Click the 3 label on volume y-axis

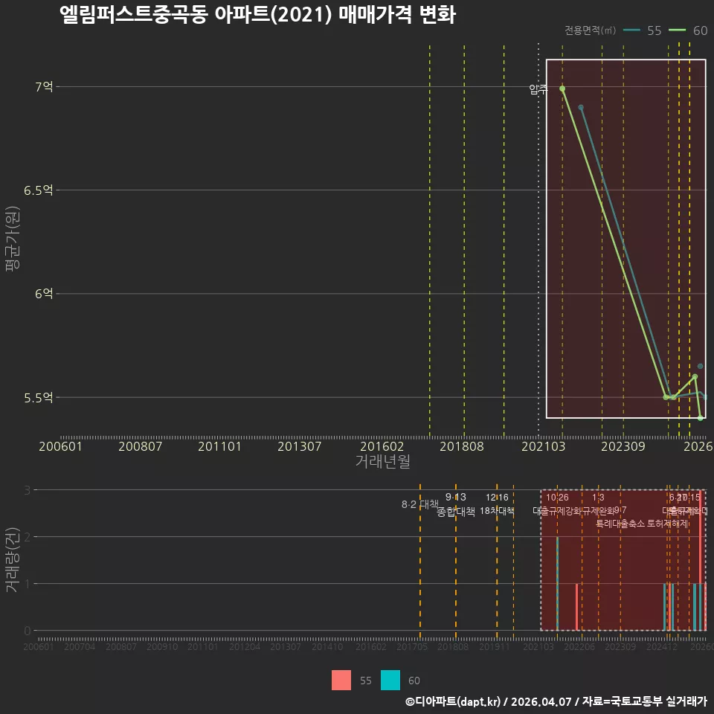[28, 490]
